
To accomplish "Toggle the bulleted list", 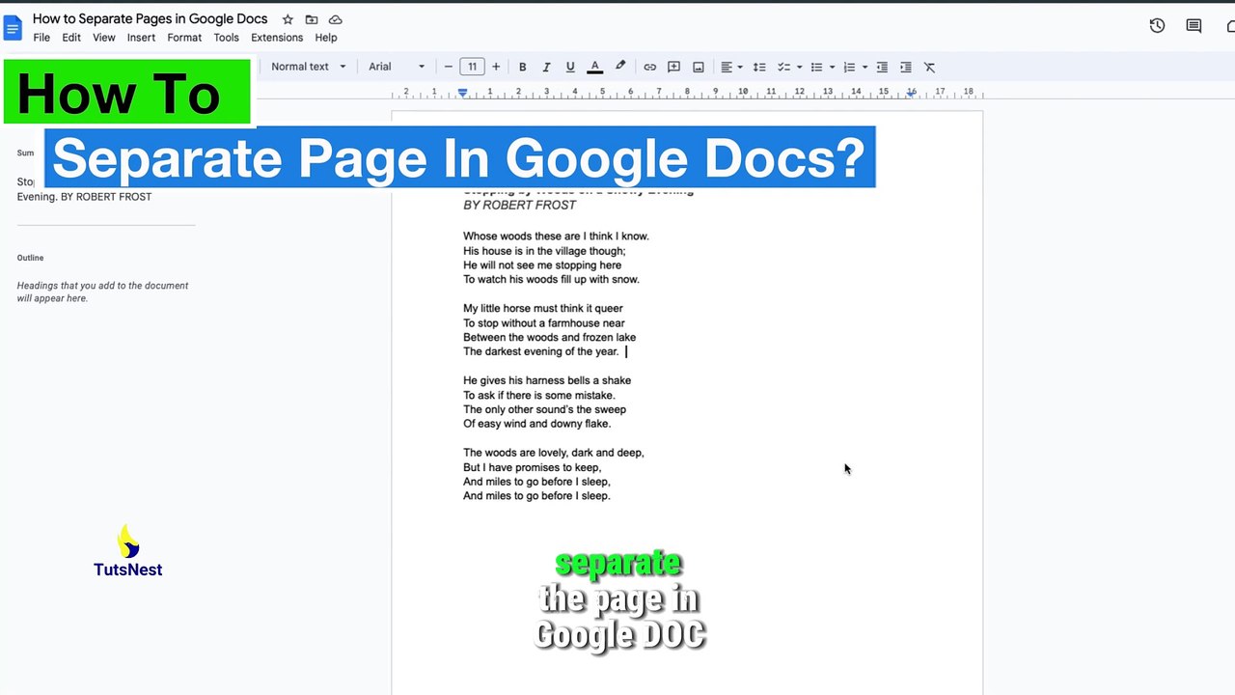I will [816, 67].
